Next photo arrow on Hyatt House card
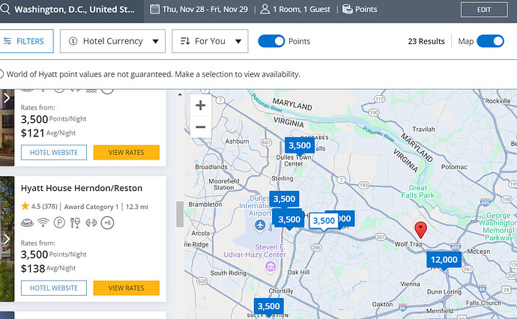This screenshot has height=319, width=517. click(x=6, y=239)
